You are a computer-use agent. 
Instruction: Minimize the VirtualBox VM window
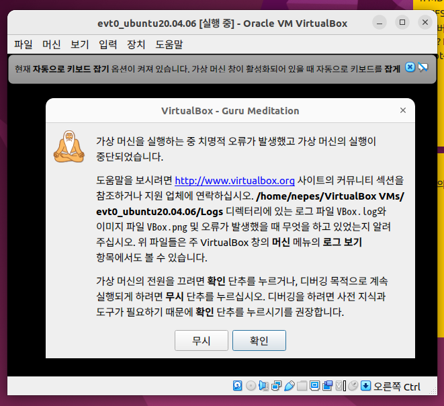click(380, 23)
